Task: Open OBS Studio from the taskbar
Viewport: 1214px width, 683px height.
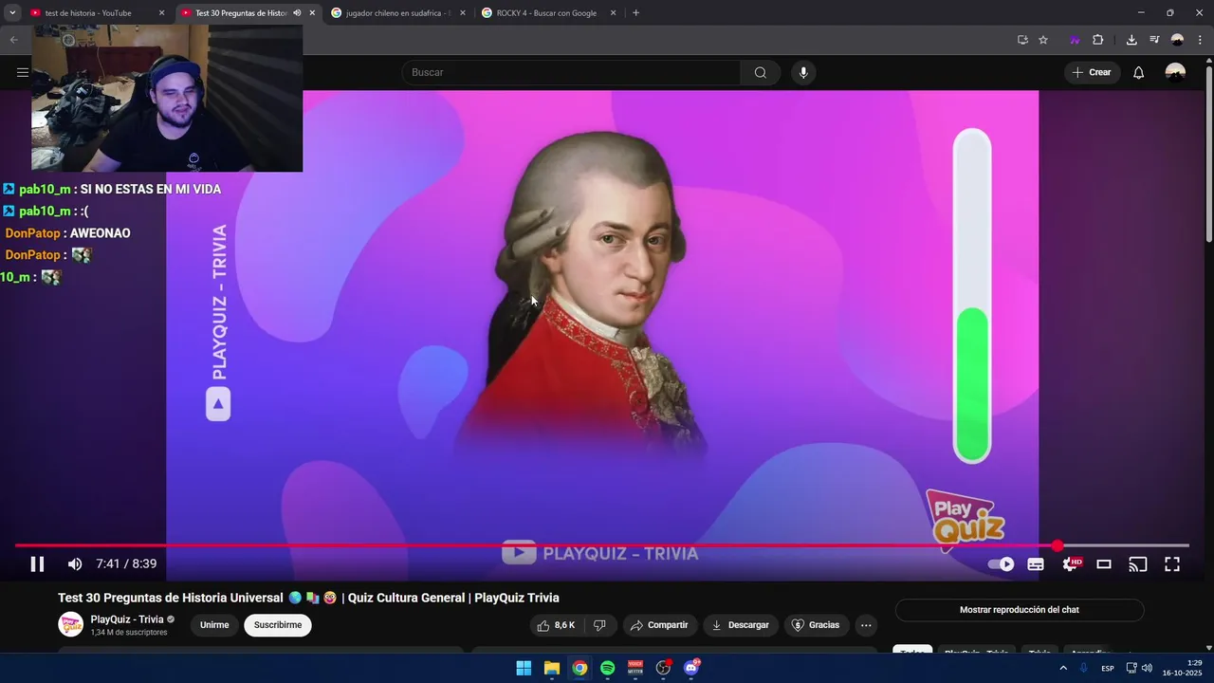Action: tap(663, 668)
